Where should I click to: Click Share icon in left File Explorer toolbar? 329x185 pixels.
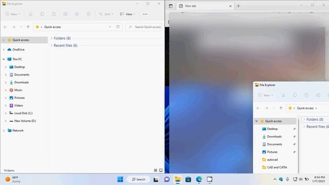tap(77, 14)
